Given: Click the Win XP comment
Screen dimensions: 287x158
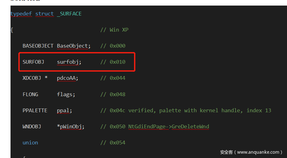Looking at the screenshot, I should [114, 30].
